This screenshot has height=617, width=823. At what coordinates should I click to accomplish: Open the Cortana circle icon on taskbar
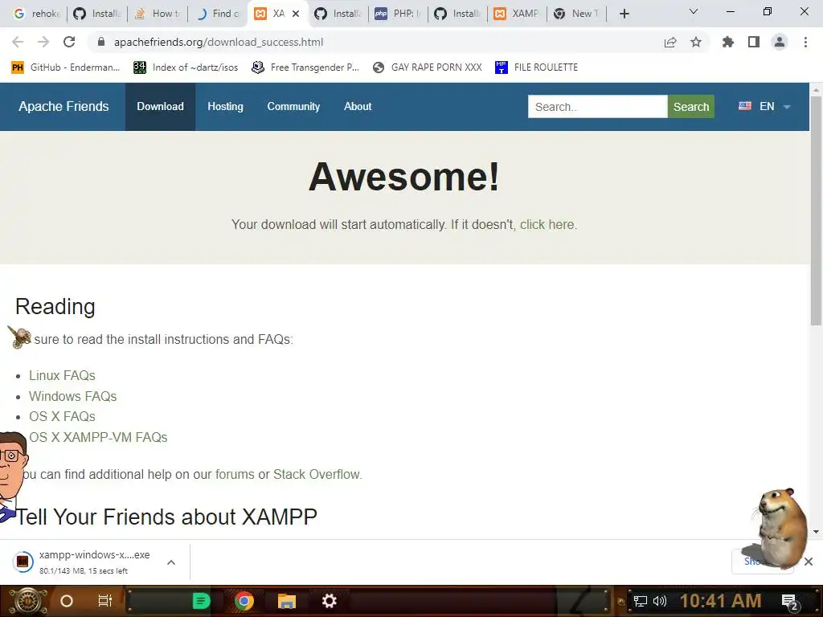pyautogui.click(x=67, y=601)
